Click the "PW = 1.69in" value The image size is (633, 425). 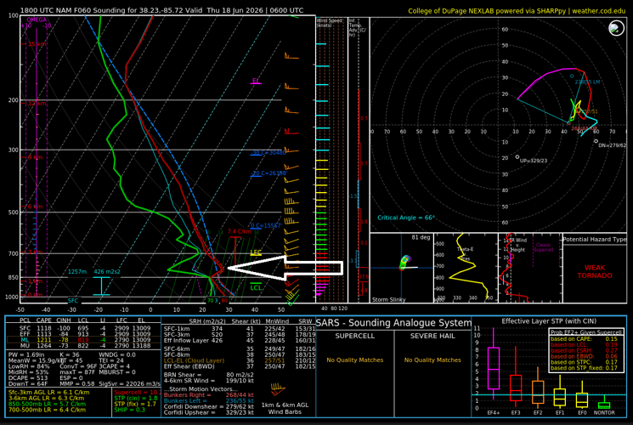click(x=25, y=354)
